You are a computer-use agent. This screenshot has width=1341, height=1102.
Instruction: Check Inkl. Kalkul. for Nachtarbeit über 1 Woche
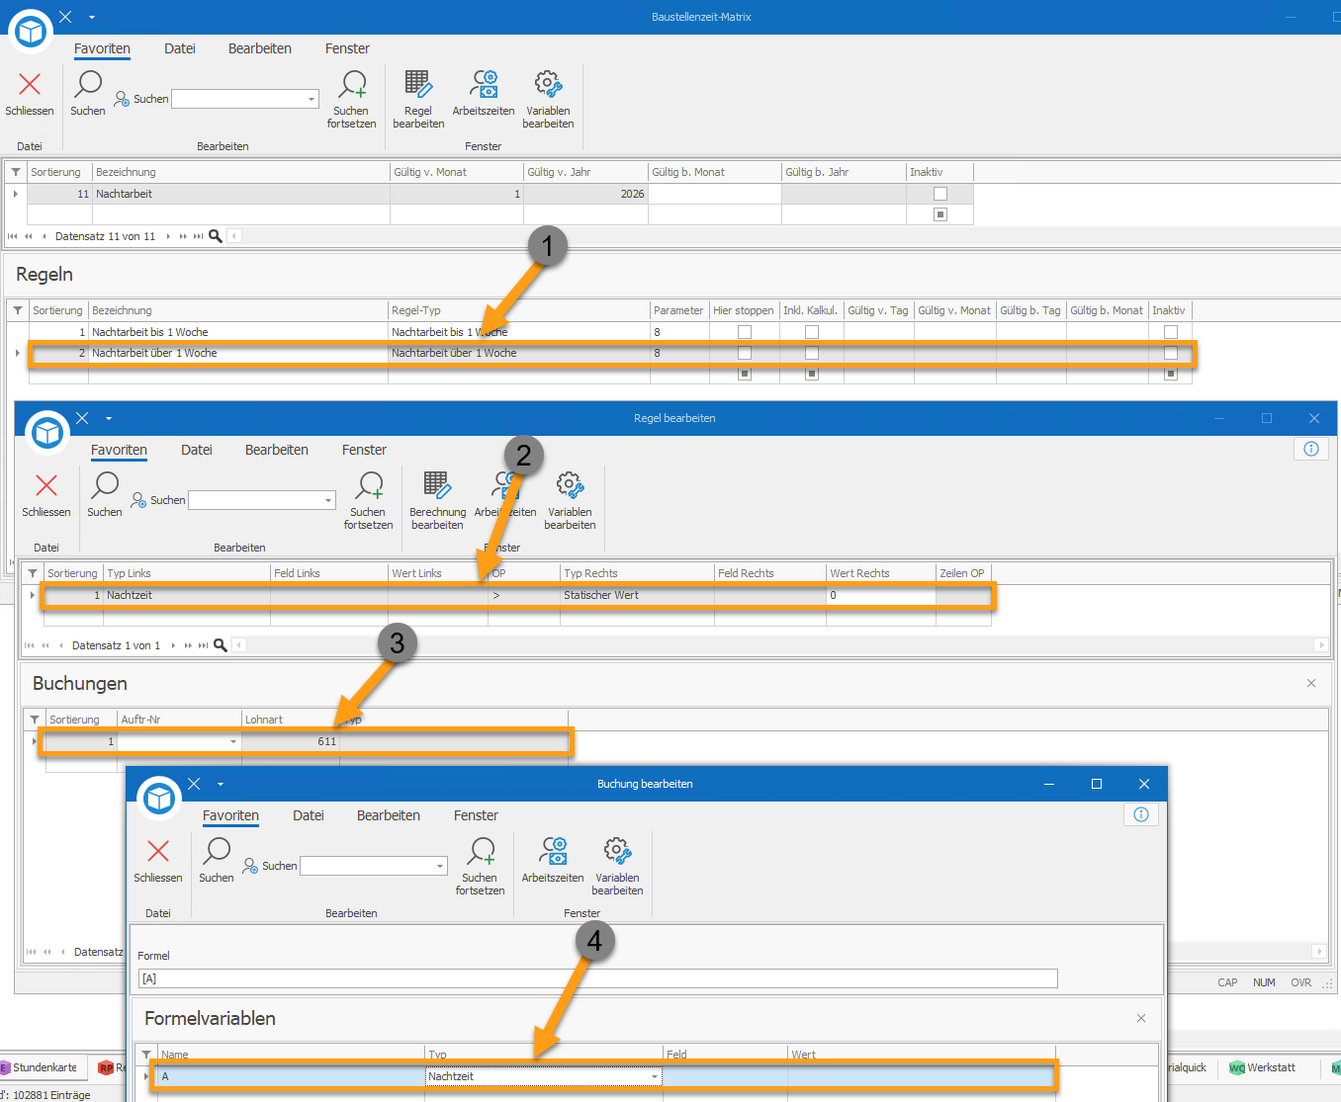click(812, 353)
